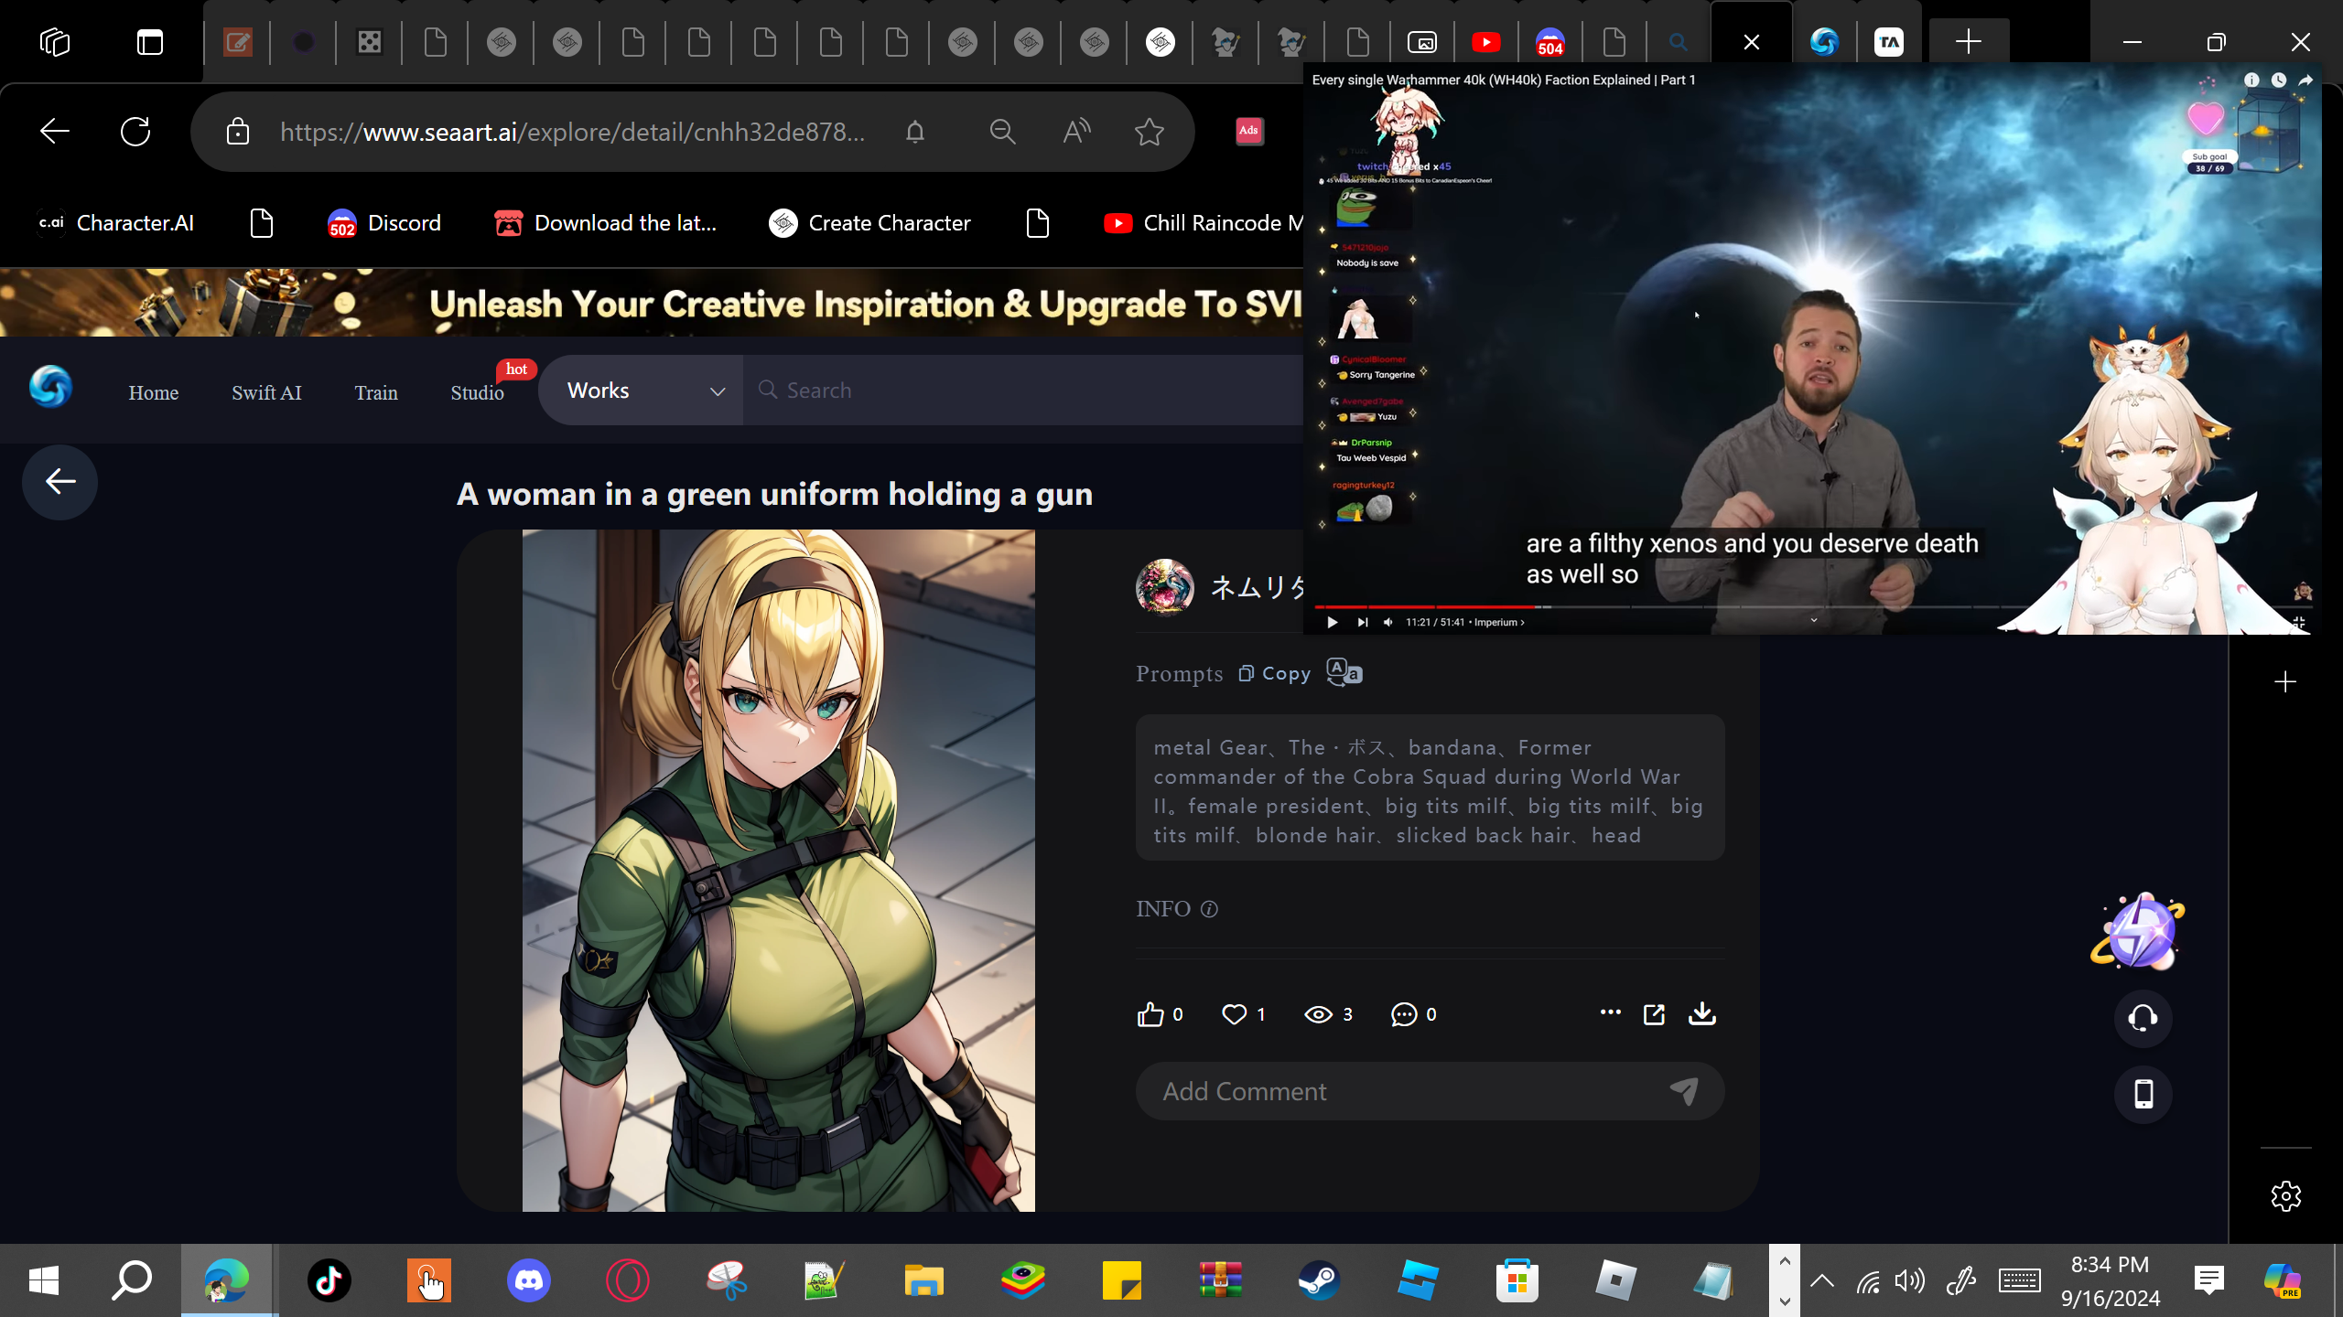This screenshot has height=1317, width=2343.
Task: Add video to Watch later clock icon
Action: coord(2279,80)
